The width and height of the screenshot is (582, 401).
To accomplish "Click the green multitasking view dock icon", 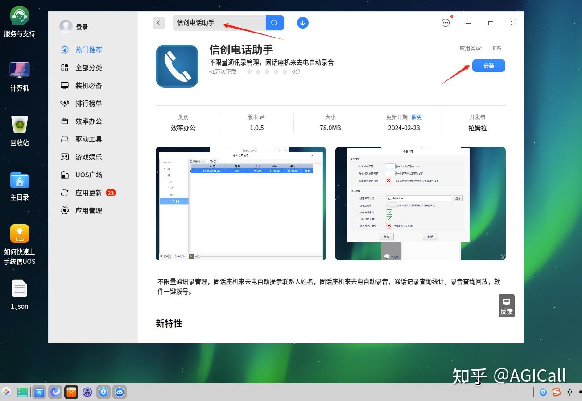I will click(x=23, y=392).
